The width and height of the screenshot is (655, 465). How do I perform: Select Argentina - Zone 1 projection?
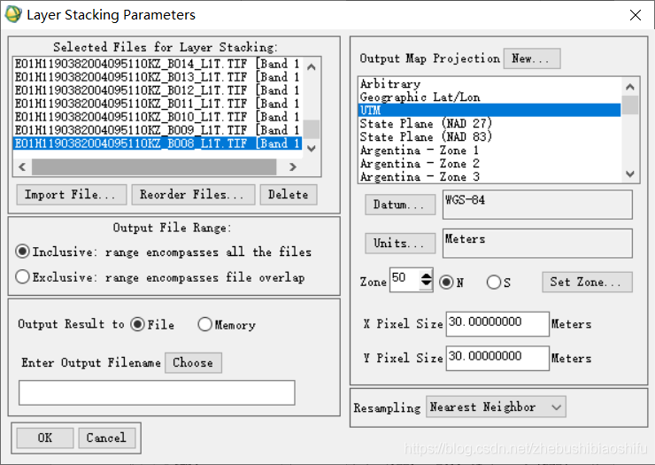click(489, 150)
